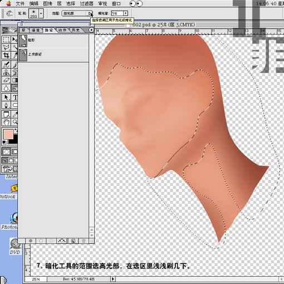Activate the Hand tool

(6, 122)
